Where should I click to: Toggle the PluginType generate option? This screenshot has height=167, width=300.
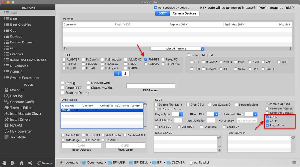coord(267,125)
